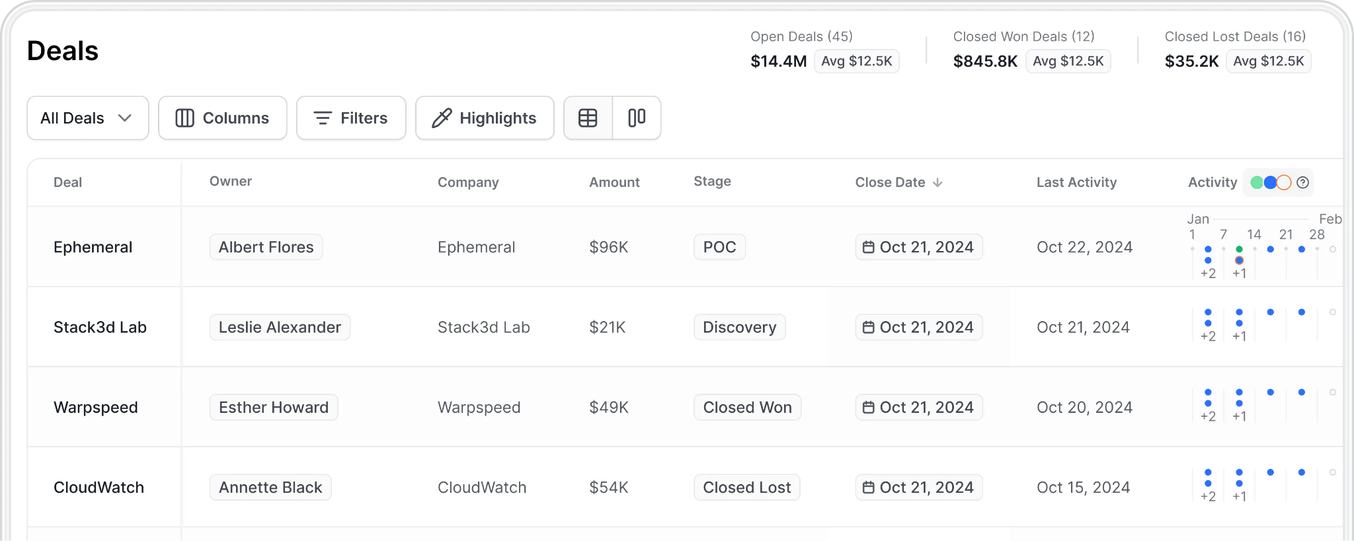Image resolution: width=1354 pixels, height=541 pixels.
Task: Click the Open Deals (45) summary label
Action: [801, 36]
